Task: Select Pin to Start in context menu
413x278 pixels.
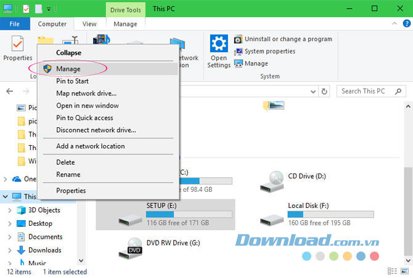Action: [x=108, y=81]
